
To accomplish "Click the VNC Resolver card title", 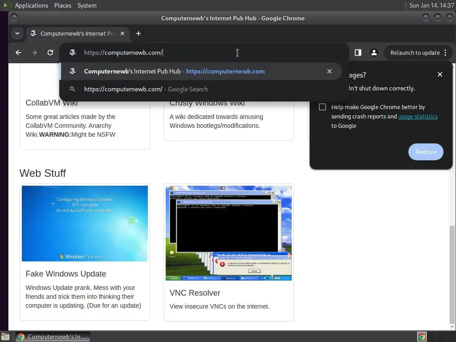I will pos(195,293).
